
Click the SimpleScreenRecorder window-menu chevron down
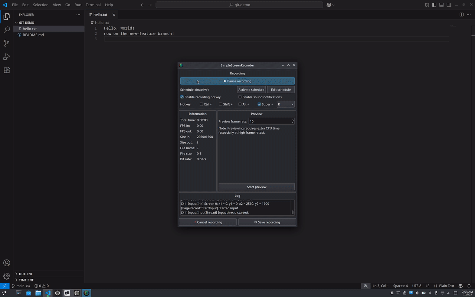[x=283, y=65]
